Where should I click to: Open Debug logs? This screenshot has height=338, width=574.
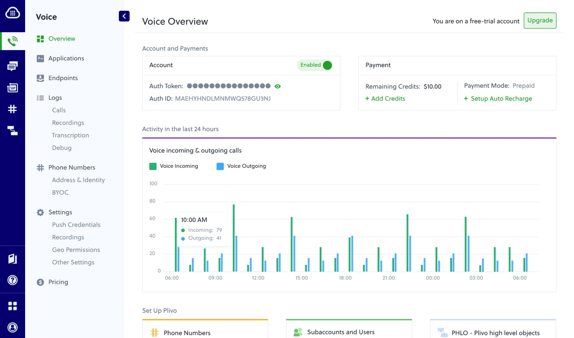(62, 148)
